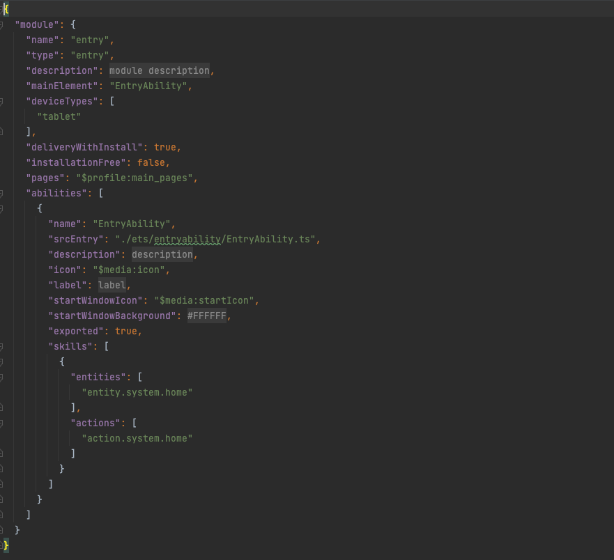
Task: Click fold icon beside first line's opening brace
Action: tap(1, 9)
